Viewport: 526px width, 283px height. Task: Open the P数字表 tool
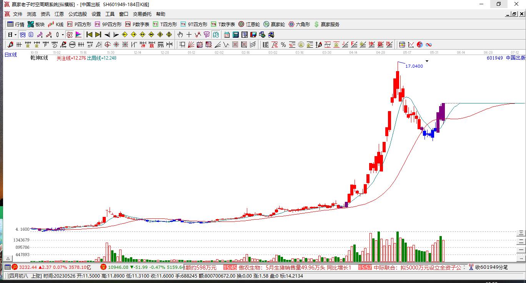(137, 24)
